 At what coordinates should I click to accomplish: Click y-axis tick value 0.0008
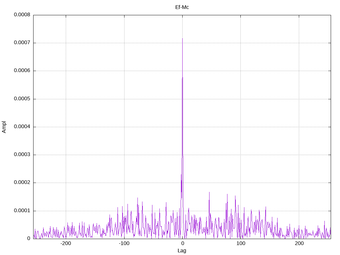click(22, 15)
